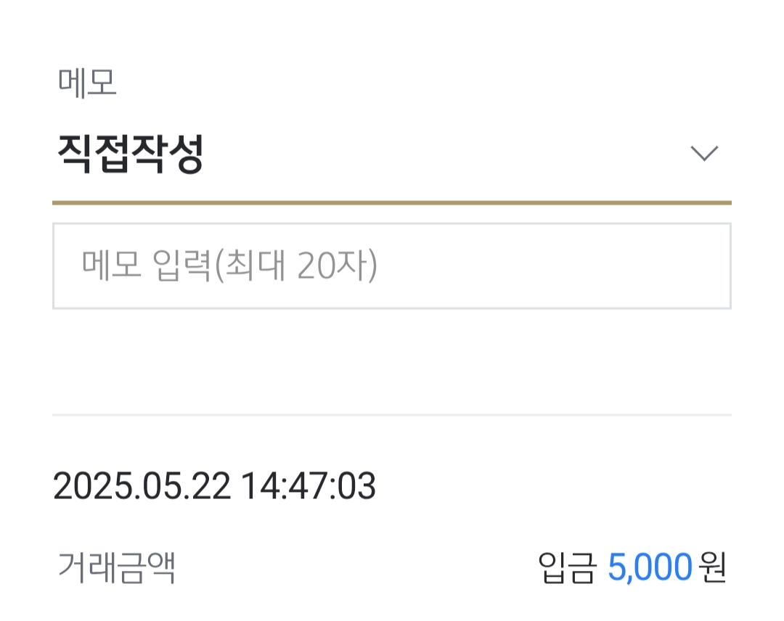Click the 거래금액 label
784x621 pixels.
pos(116,568)
